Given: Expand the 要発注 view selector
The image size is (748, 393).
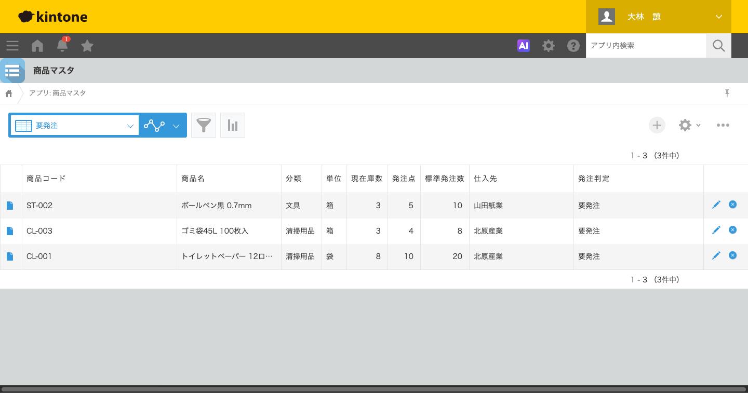Looking at the screenshot, I should pos(74,126).
